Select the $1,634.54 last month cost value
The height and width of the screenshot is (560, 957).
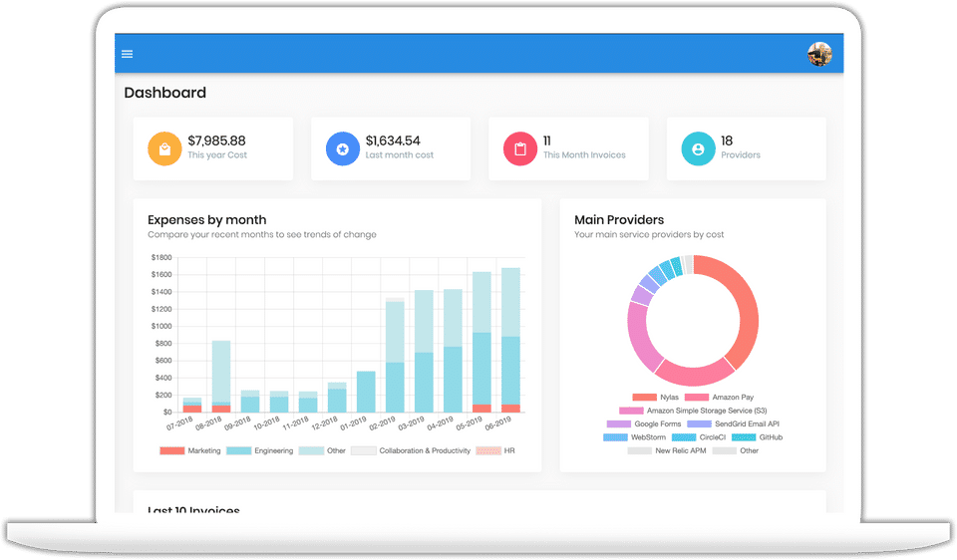click(x=393, y=140)
